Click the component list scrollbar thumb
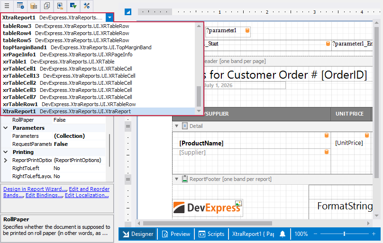Viewport: 383px width, 243px height. coord(199,96)
